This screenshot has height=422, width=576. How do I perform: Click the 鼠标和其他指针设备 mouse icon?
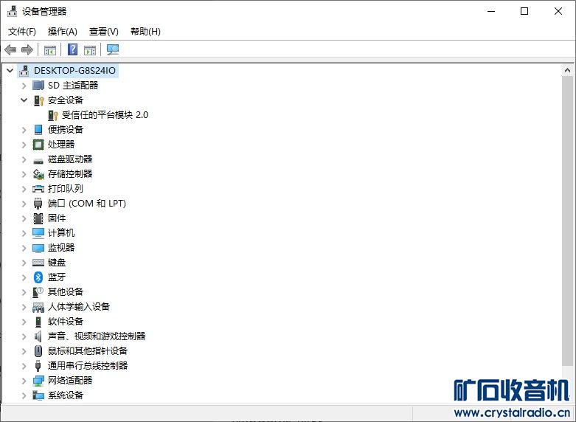[38, 351]
